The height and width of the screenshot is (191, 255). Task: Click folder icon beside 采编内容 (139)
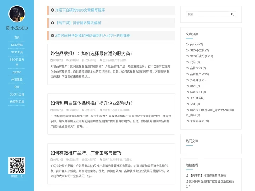click(x=187, y=121)
